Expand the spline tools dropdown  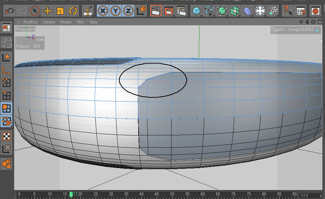click(209, 11)
